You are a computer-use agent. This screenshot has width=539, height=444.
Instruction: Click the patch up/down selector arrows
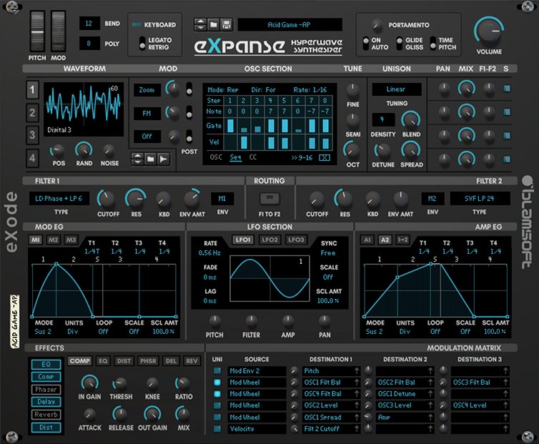tap(200, 24)
